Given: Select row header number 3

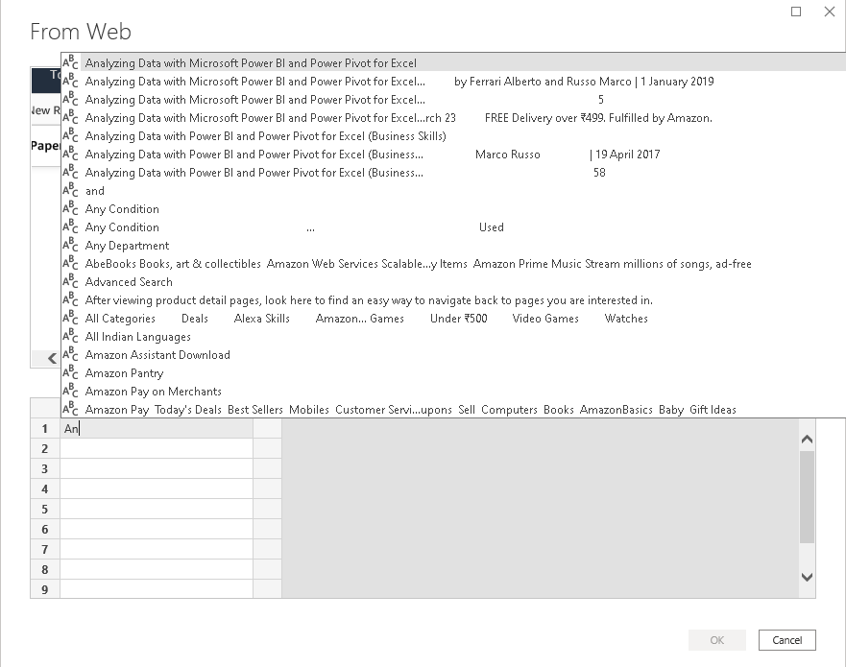Looking at the screenshot, I should (45, 468).
